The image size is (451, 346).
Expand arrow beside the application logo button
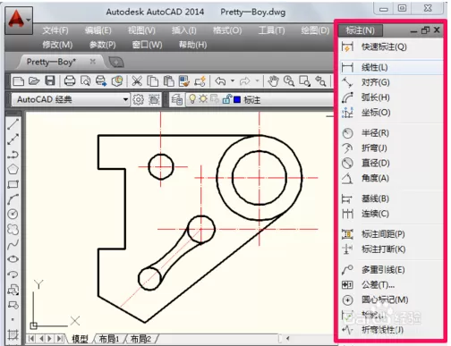[x=29, y=20]
